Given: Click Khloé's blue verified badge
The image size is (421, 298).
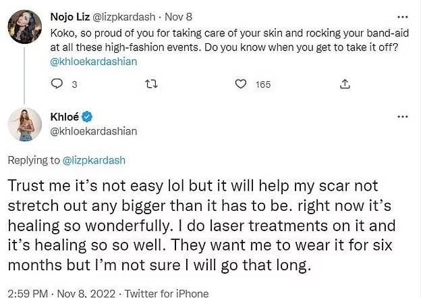Looking at the screenshot, I should [87, 116].
